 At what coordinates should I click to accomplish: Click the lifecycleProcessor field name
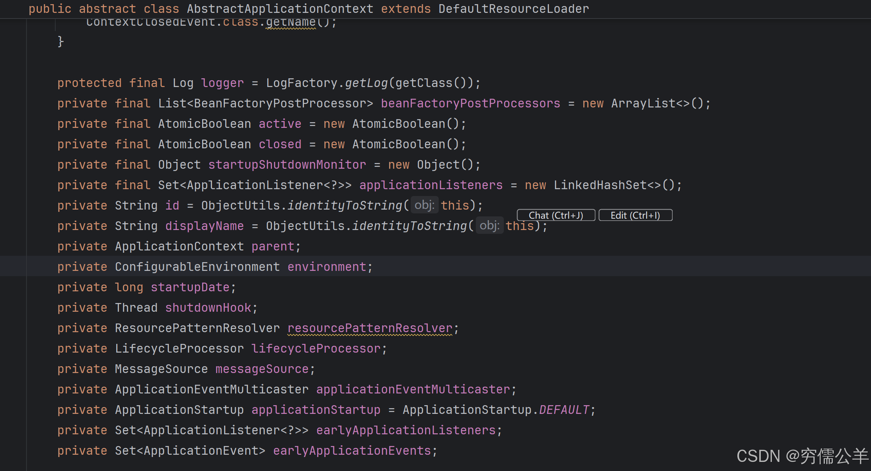click(x=316, y=348)
